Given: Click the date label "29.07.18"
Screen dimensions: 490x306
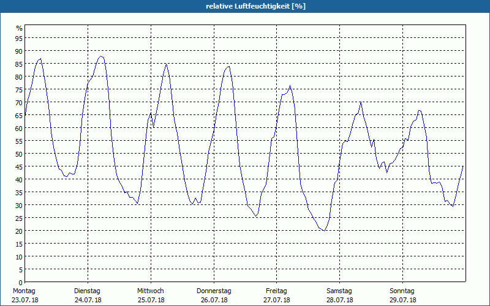Looking at the screenshot, I should 402,300.
